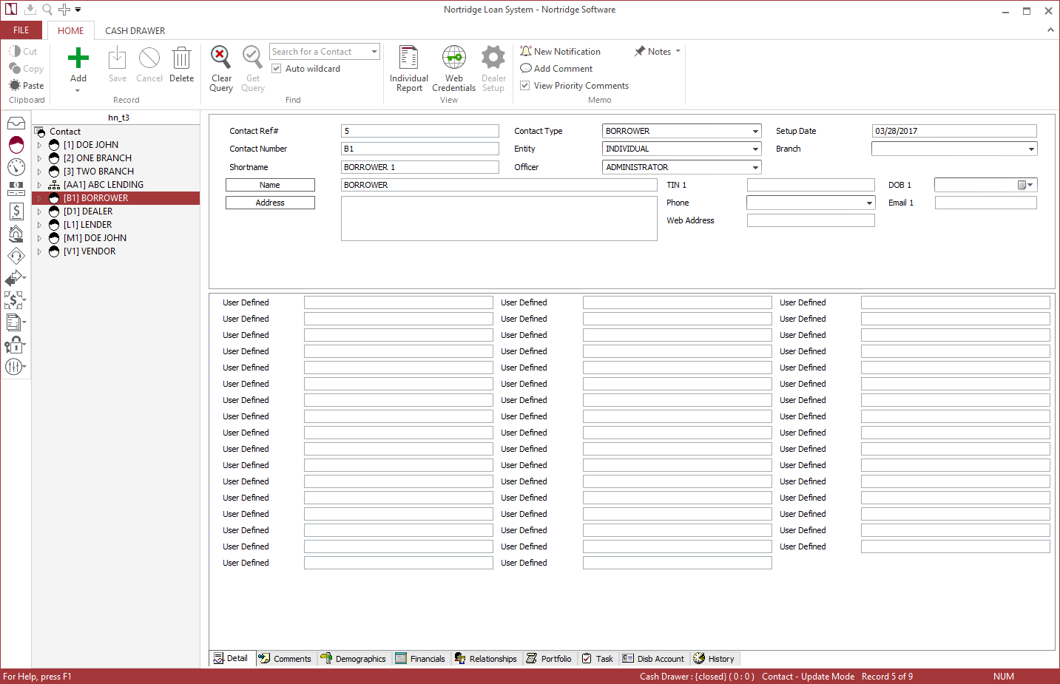Click the Web Address input field
1060x684 pixels.
click(811, 220)
